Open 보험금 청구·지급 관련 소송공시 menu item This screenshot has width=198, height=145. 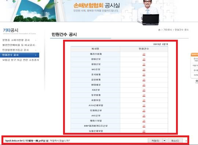click(x=21, y=60)
